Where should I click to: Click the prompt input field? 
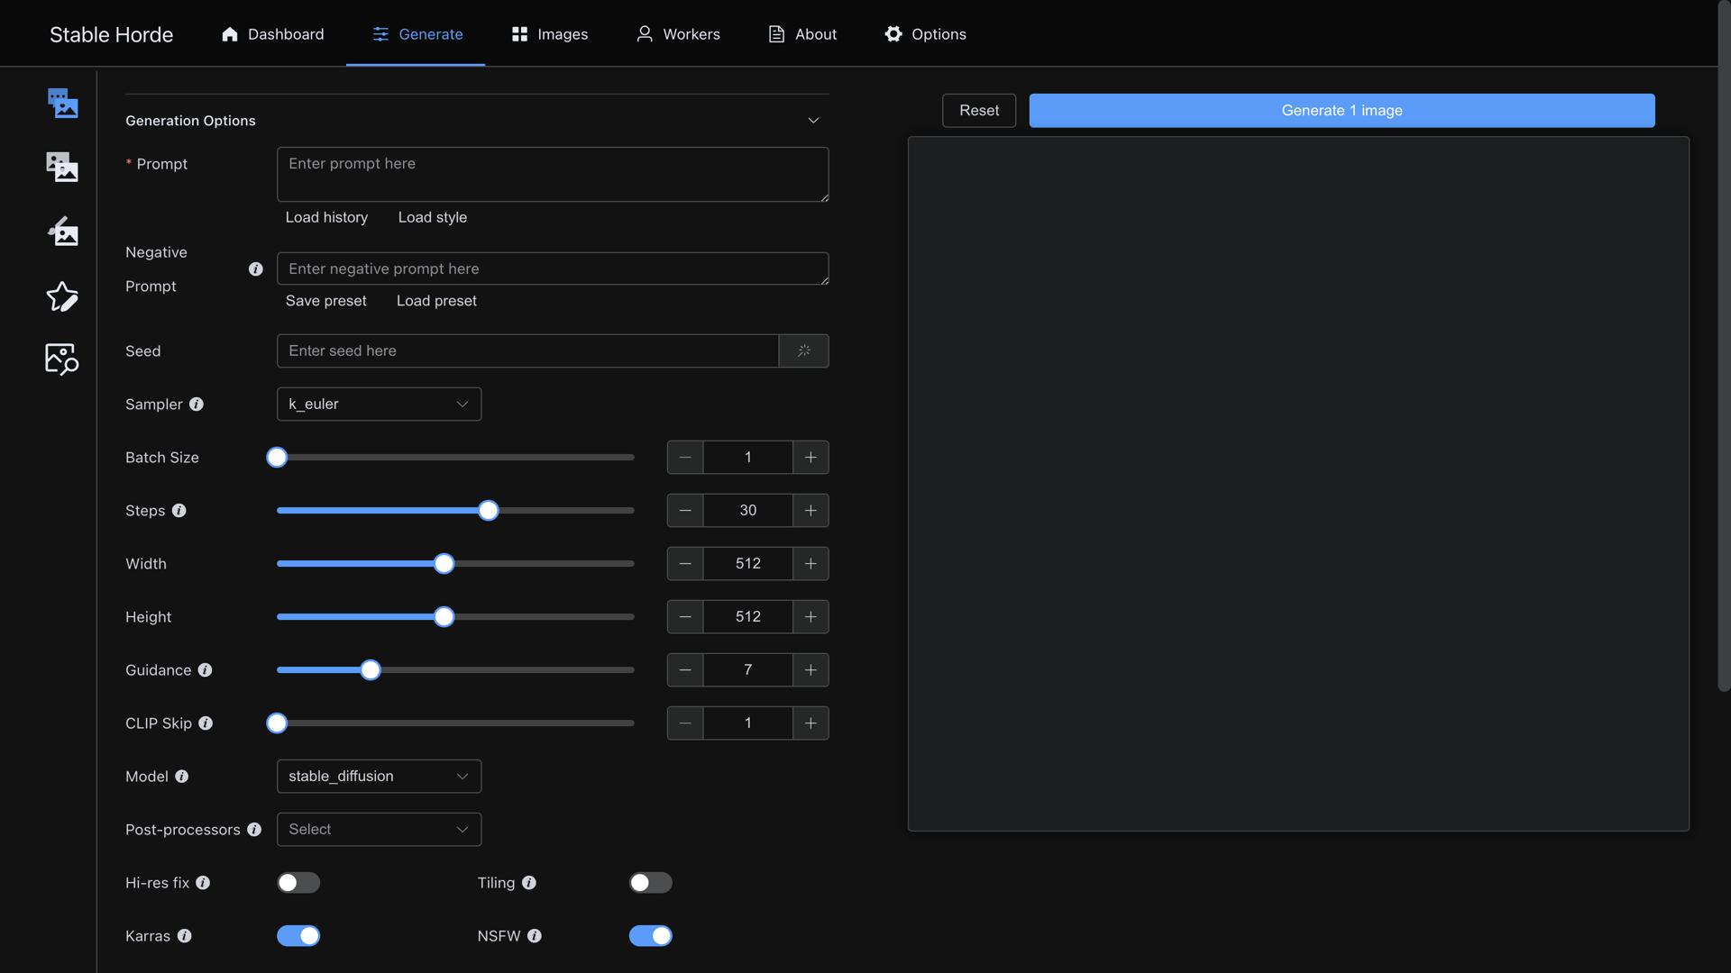(553, 174)
